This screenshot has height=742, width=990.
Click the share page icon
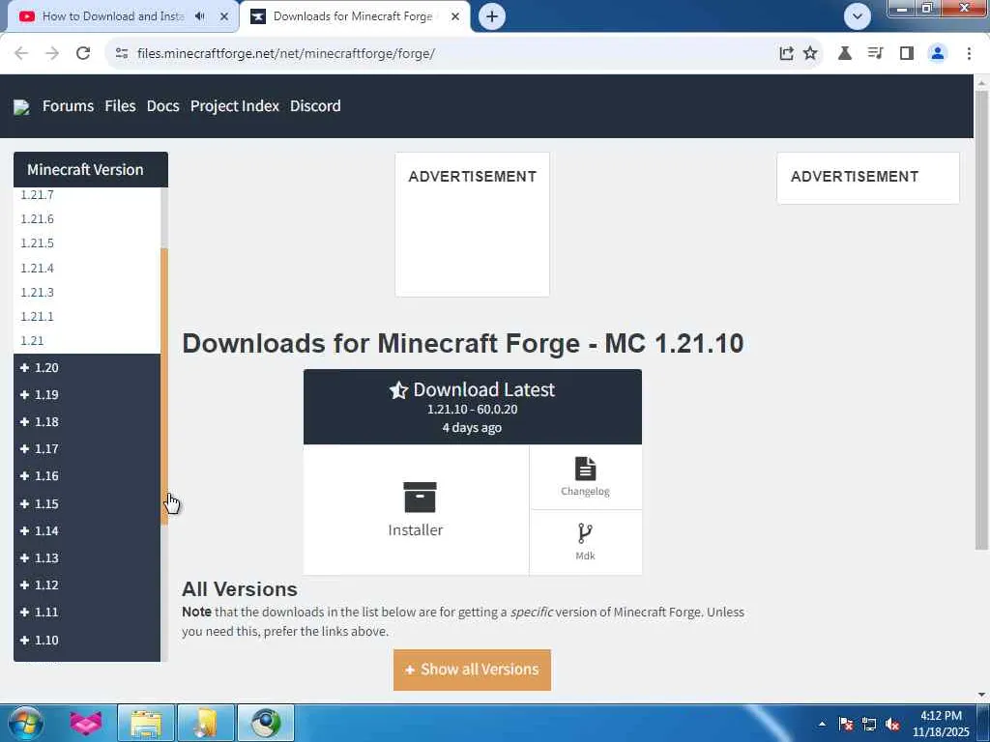click(x=786, y=54)
